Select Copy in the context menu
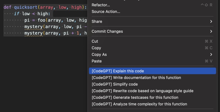Screen dimensions: 220x112 tap(152, 48)
